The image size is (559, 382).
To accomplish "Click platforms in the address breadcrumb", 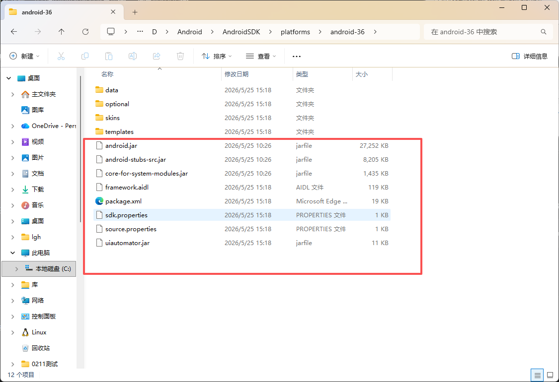I will click(x=295, y=32).
